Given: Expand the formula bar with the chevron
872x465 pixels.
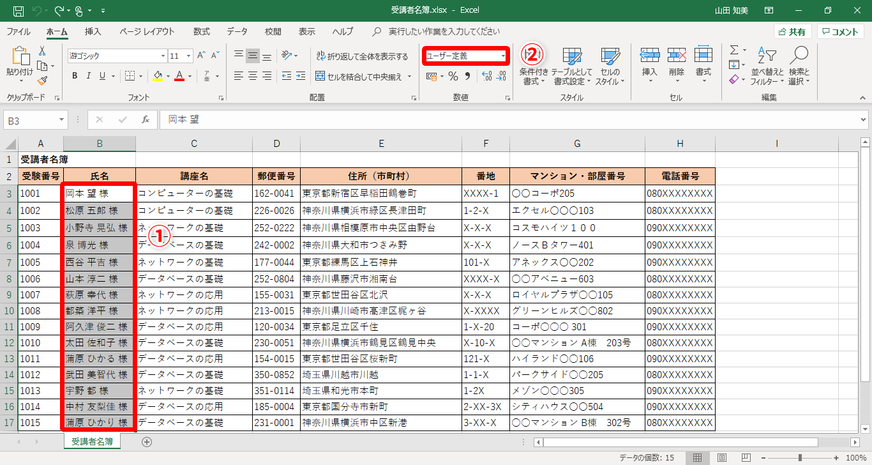Looking at the screenshot, I should click(x=863, y=119).
